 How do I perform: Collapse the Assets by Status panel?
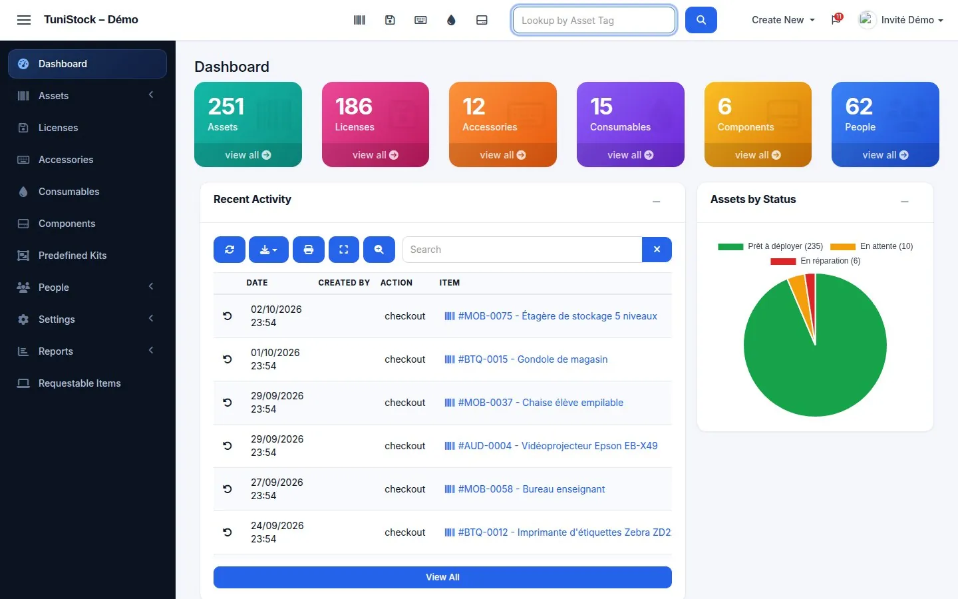pos(905,201)
